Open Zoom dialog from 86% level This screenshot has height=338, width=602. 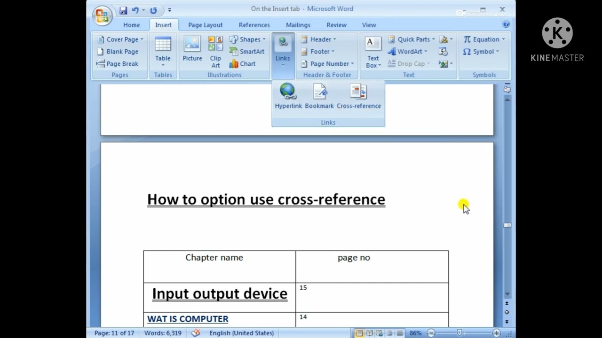click(415, 333)
